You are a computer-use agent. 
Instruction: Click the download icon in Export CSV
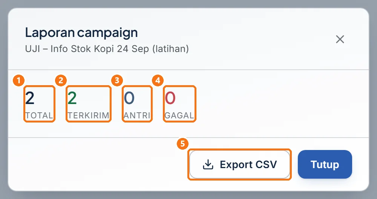click(x=208, y=165)
